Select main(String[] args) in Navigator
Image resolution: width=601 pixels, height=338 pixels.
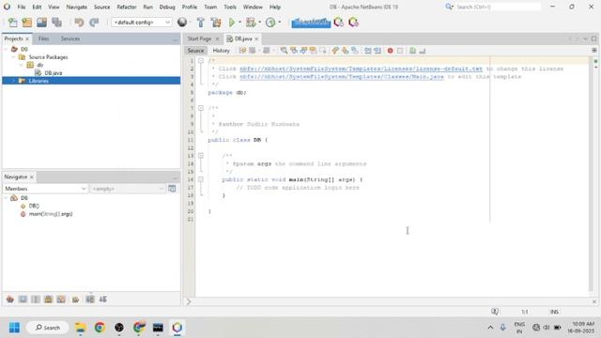(x=50, y=214)
